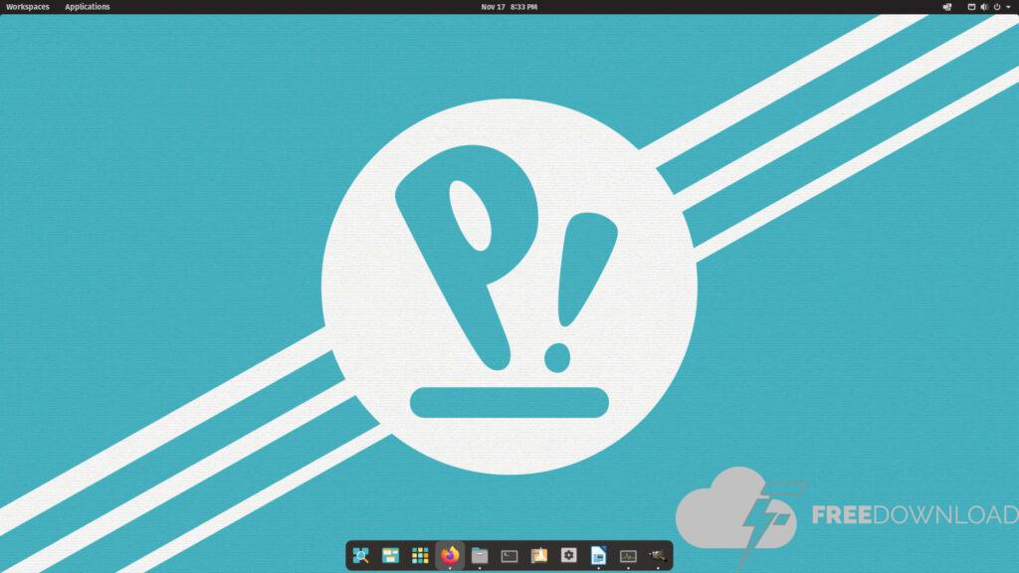
Task: Show the applications grid from the dock
Action: 420,555
